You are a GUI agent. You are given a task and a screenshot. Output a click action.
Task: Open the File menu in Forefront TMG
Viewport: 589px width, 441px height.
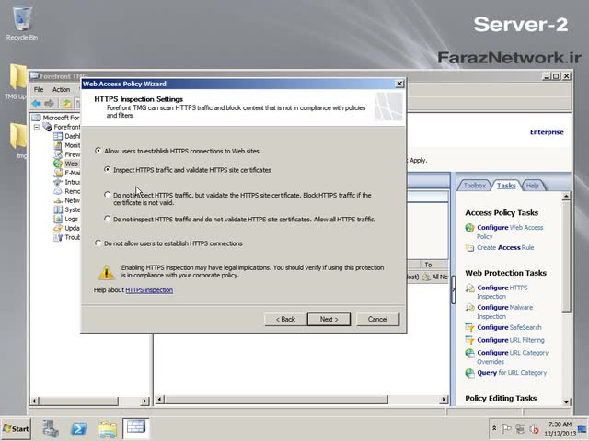click(x=39, y=90)
